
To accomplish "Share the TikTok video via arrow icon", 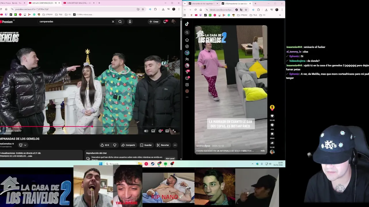I will tap(272, 143).
